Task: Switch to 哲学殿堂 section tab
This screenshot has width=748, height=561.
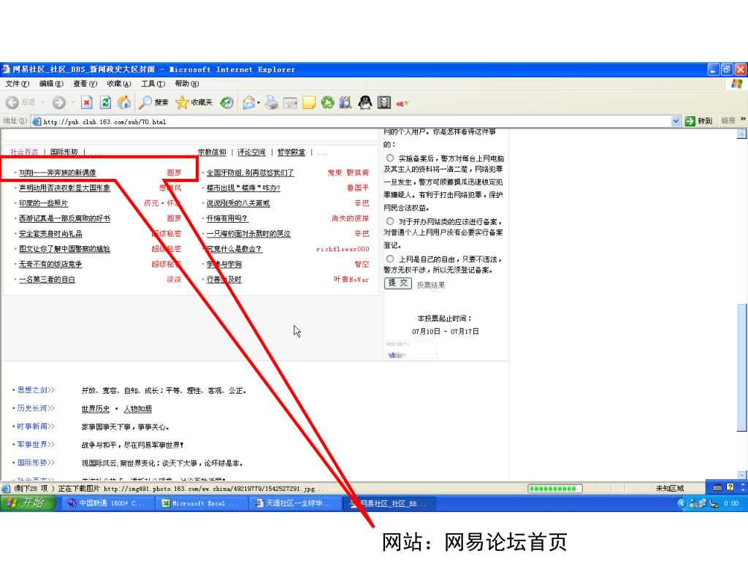Action: tap(291, 152)
